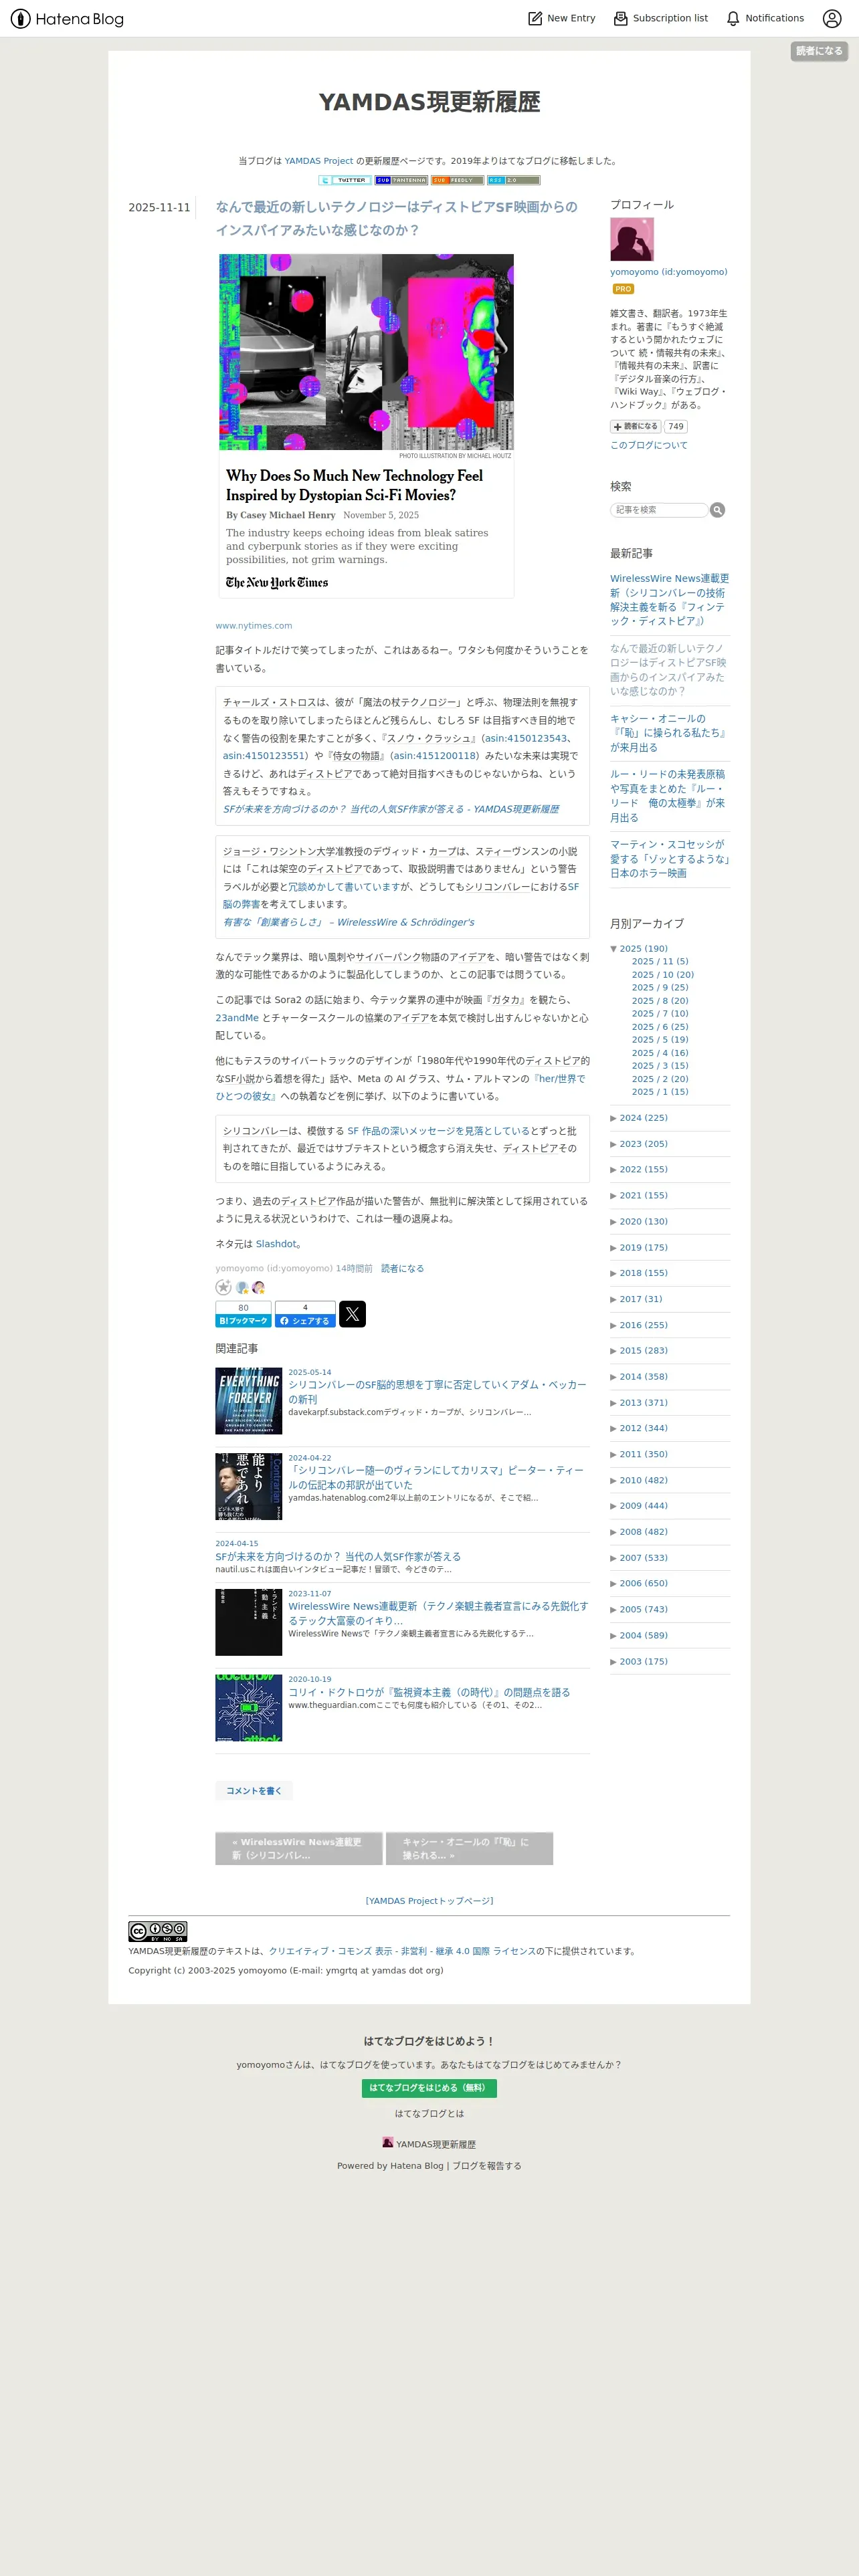859x2576 pixels.
Task: Open the Everything Forever book thumbnail
Action: (x=249, y=1401)
